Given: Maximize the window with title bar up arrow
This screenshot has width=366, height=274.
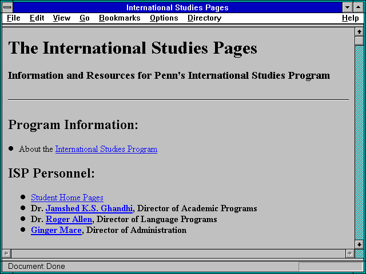Looking at the screenshot, I should (x=359, y=7).
